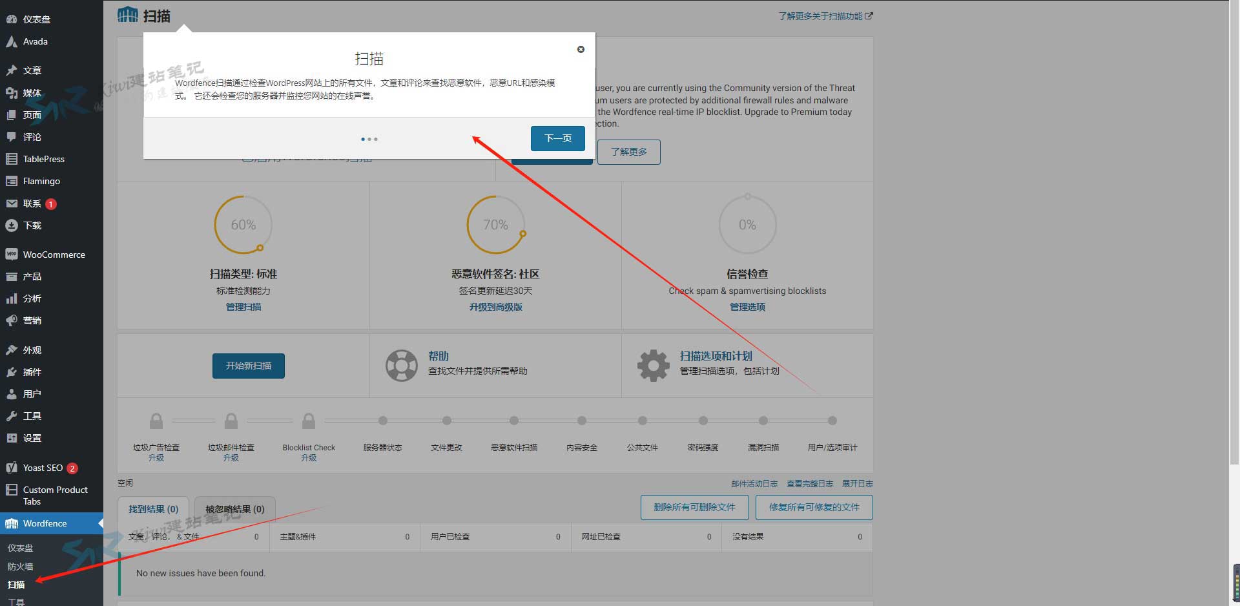Click the 文件更改 stage marker
Screen dimensions: 1240x606
[447, 421]
